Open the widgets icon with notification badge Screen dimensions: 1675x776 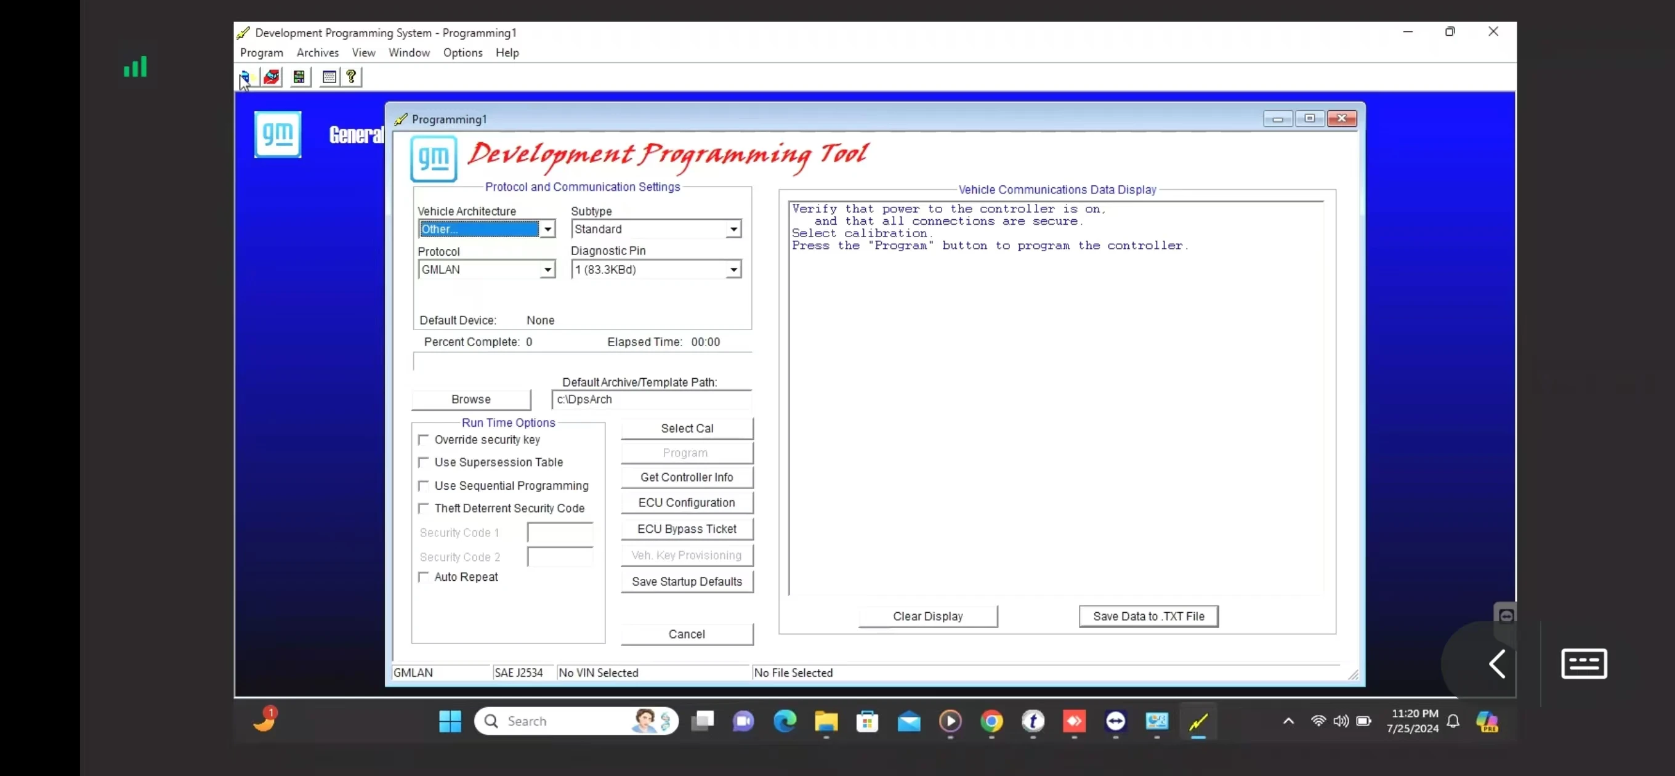point(265,719)
